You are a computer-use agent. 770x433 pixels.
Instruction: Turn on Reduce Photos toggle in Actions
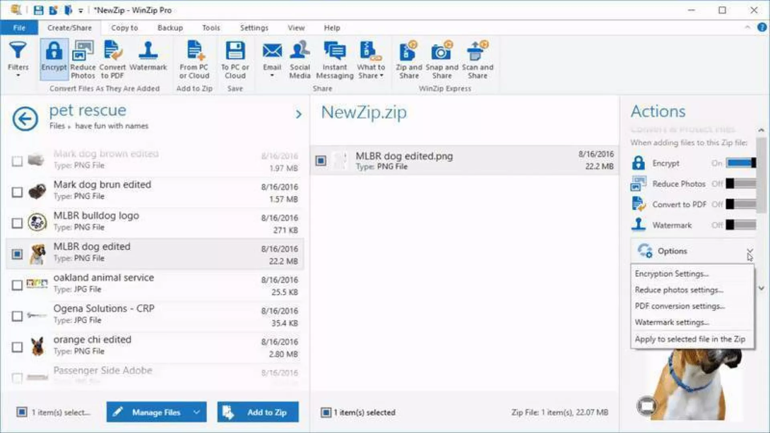740,184
